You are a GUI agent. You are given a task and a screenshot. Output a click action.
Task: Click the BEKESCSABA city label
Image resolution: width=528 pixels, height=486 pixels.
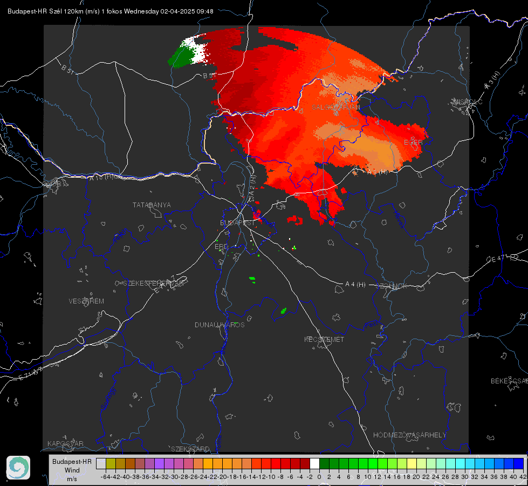click(x=509, y=381)
